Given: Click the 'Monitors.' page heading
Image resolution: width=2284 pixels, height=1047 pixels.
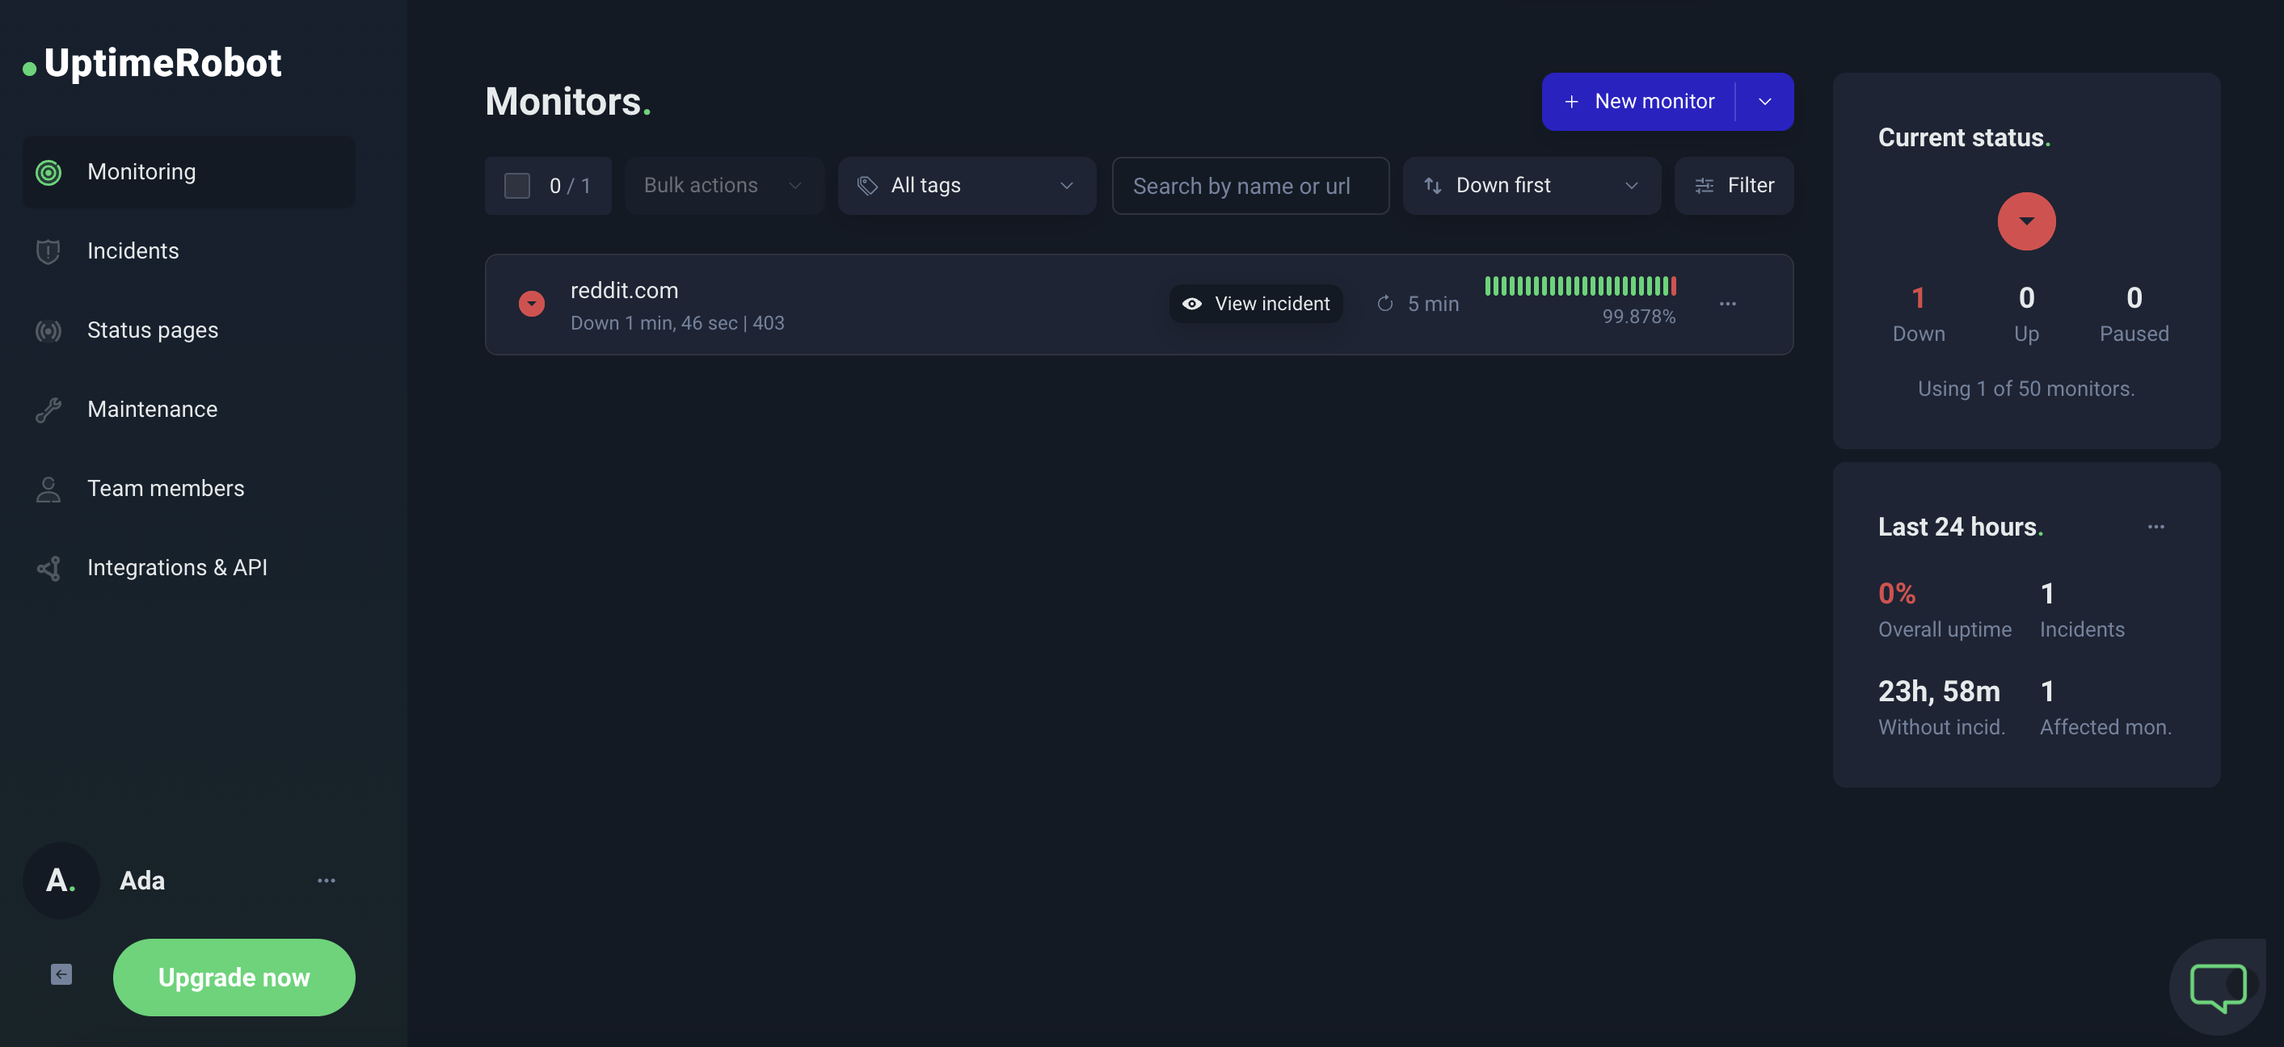Looking at the screenshot, I should point(567,101).
